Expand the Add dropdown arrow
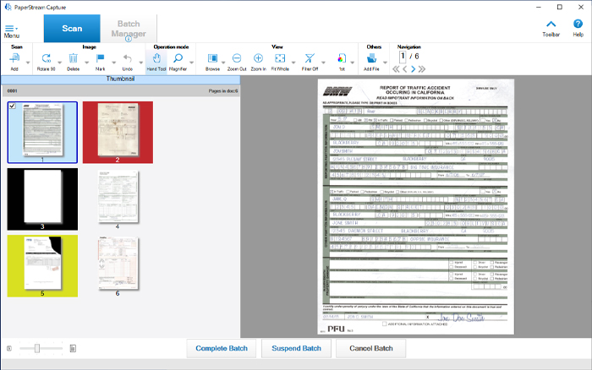The image size is (592, 370). 28,63
